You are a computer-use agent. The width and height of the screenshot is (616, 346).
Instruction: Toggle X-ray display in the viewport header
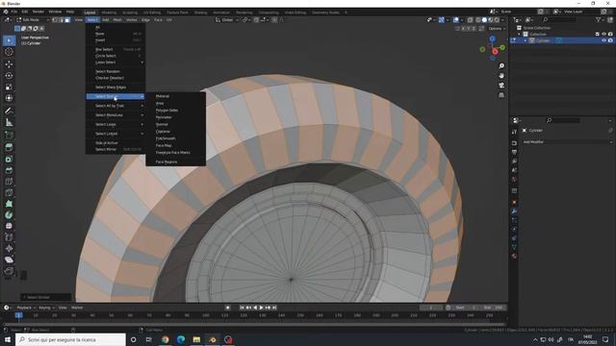[470, 19]
